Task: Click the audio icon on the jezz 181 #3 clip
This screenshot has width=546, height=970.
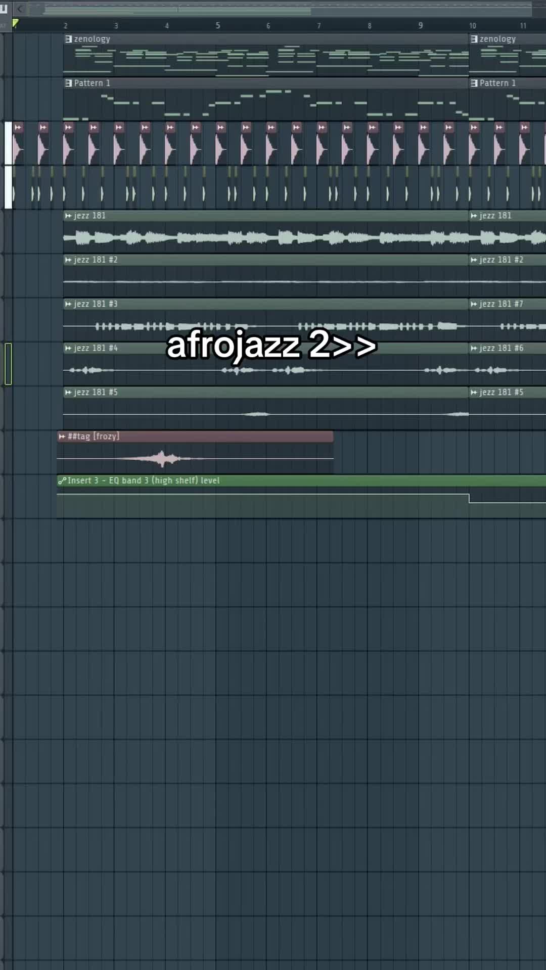Action: (68, 304)
